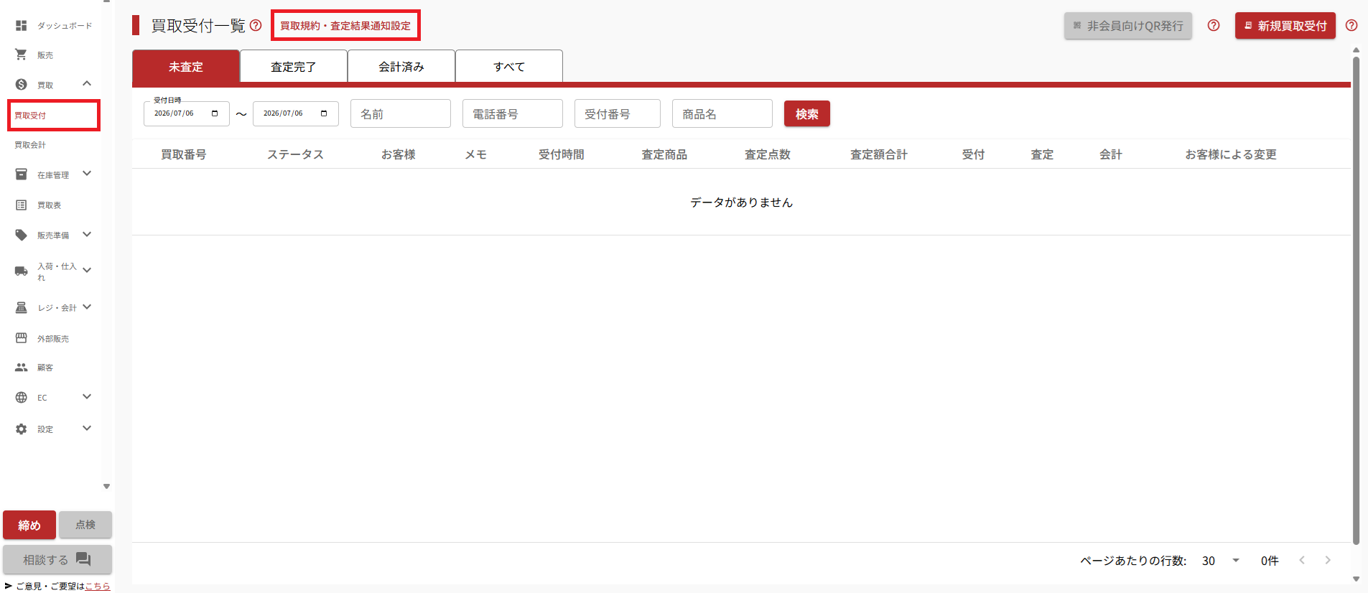Click the メモ column header

click(476, 154)
